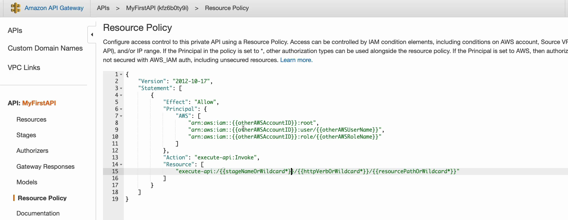Screen dimensions: 568x220
Task: Open APIs in the sidebar
Action: coord(15,30)
